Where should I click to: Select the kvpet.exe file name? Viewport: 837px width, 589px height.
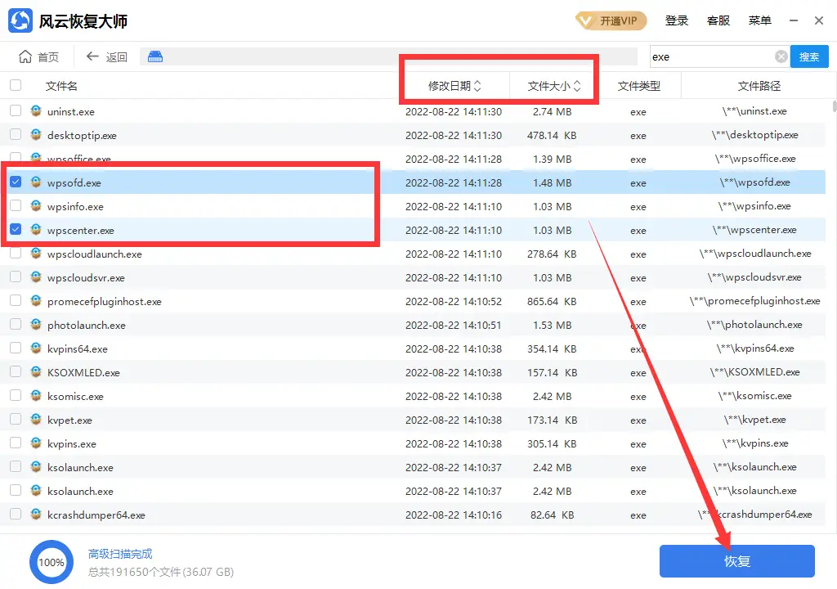coord(69,420)
